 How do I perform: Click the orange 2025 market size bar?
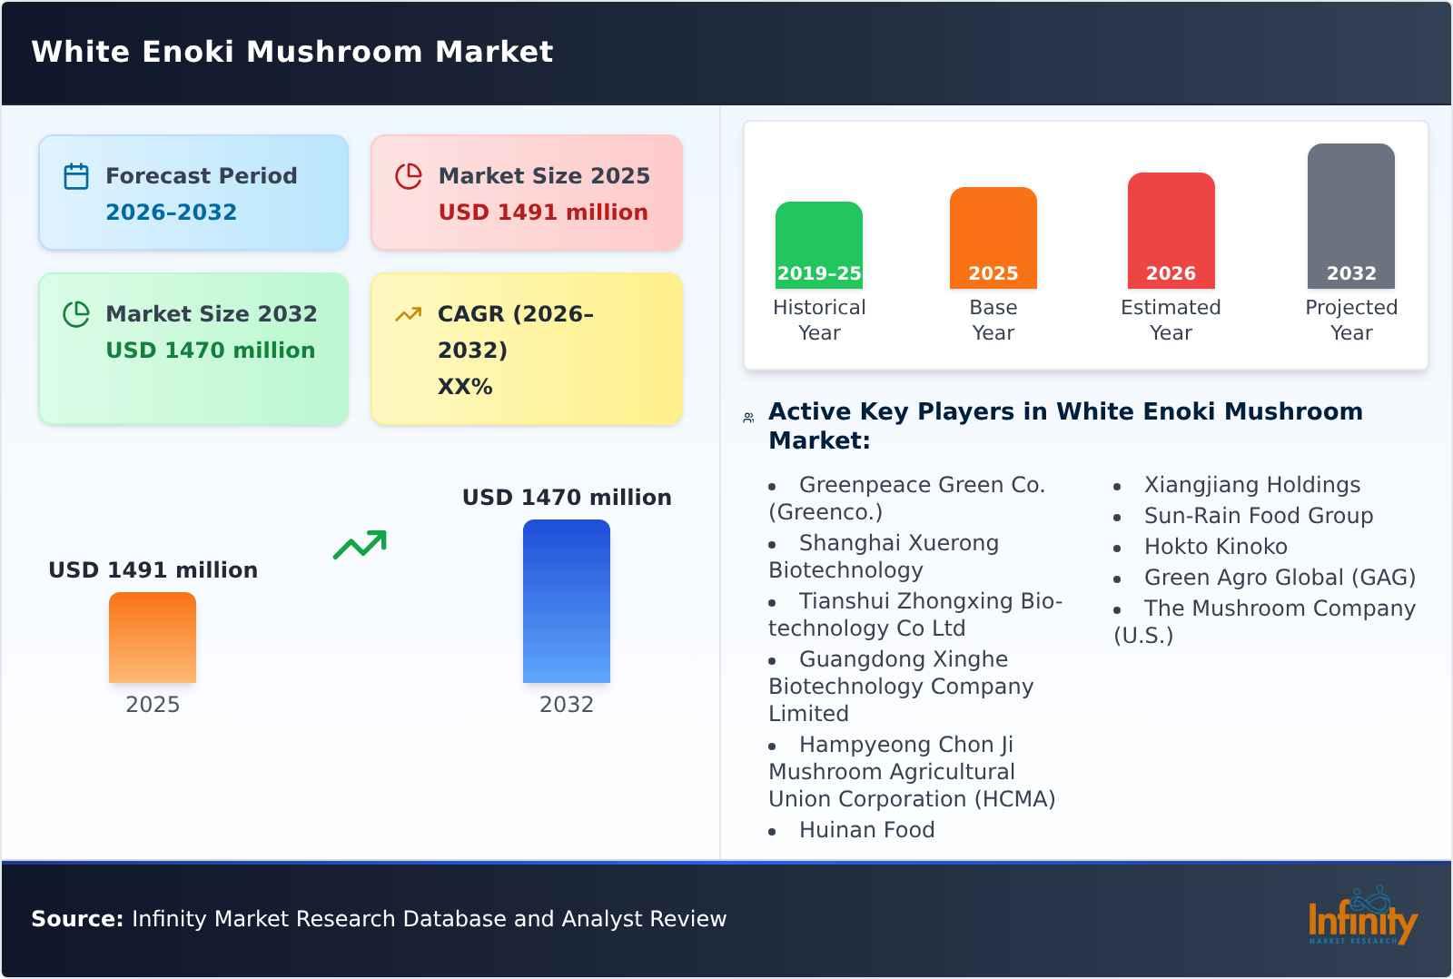pos(153,638)
